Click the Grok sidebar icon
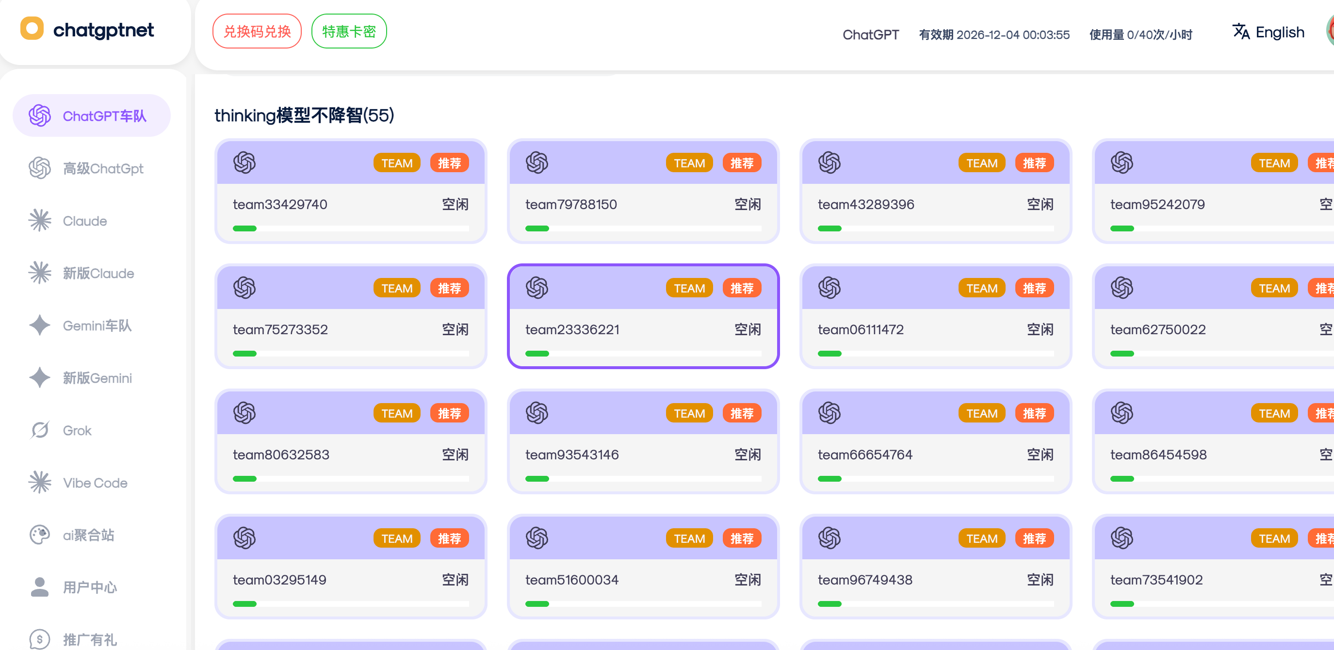 (39, 430)
